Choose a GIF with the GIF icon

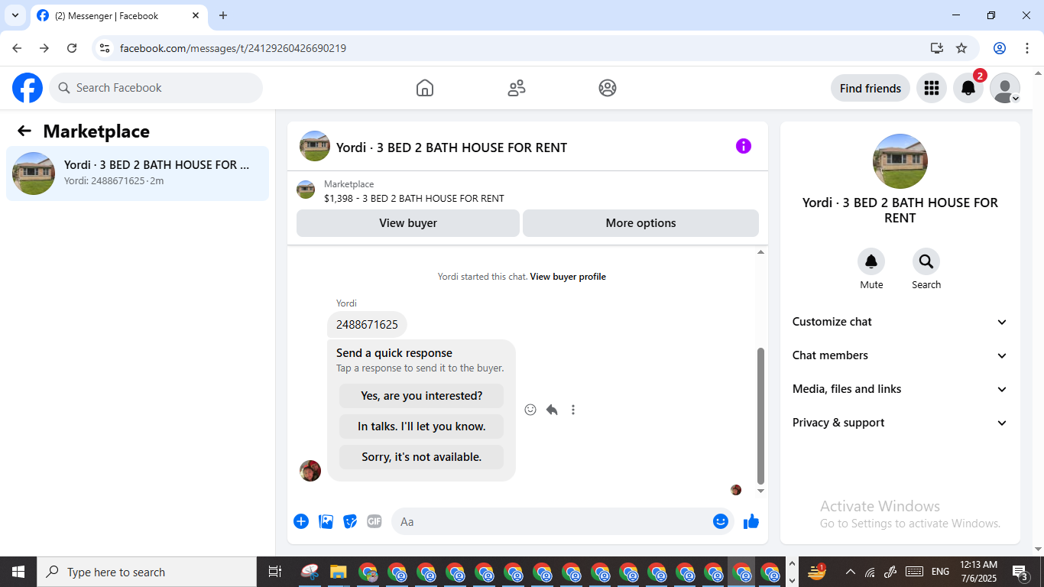coord(374,521)
